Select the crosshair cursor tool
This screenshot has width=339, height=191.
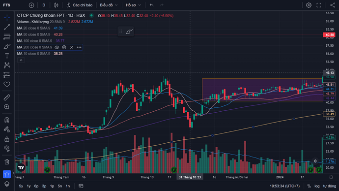coord(7,18)
